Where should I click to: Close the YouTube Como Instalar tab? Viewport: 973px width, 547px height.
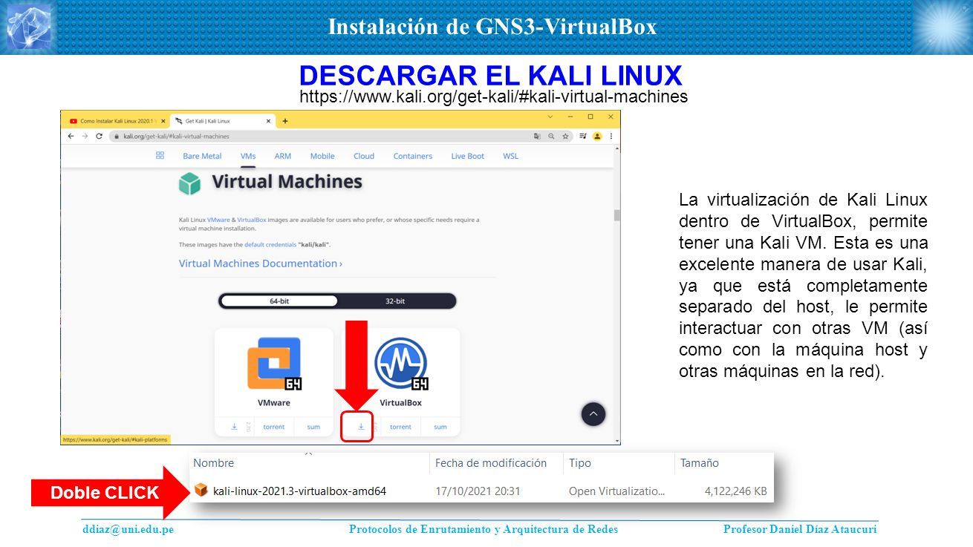pyautogui.click(x=164, y=121)
